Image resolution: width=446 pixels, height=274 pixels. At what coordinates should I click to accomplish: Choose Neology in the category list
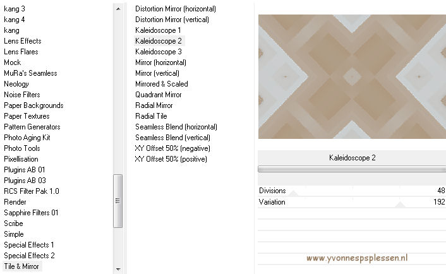point(16,84)
